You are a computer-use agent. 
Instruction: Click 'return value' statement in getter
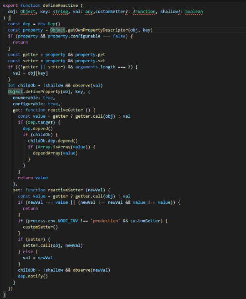(x=33, y=178)
